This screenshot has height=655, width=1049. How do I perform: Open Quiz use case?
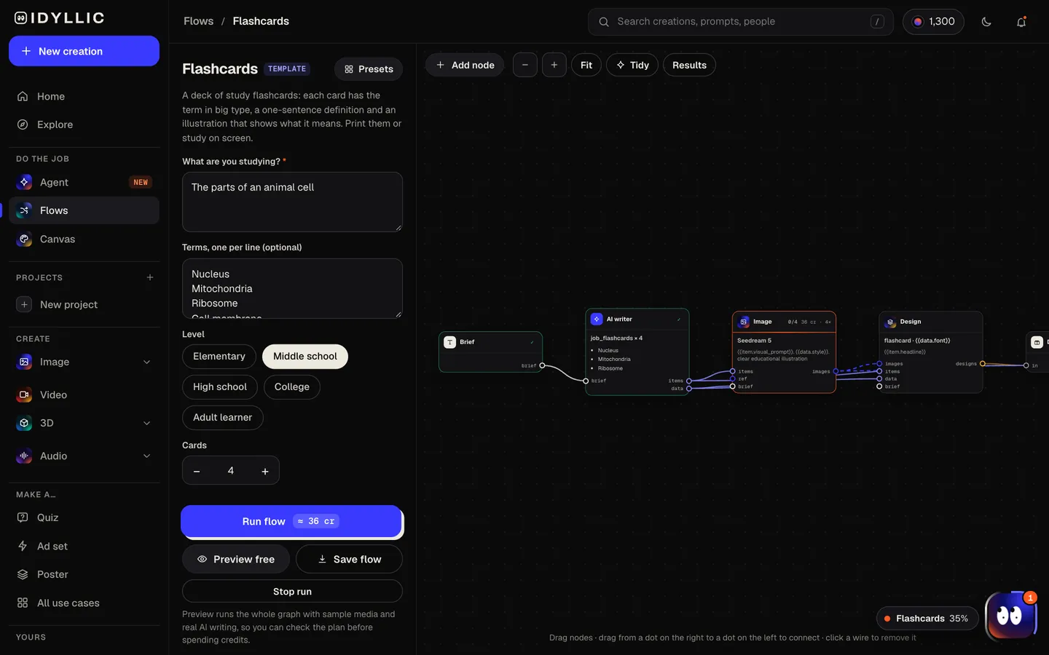point(84,517)
